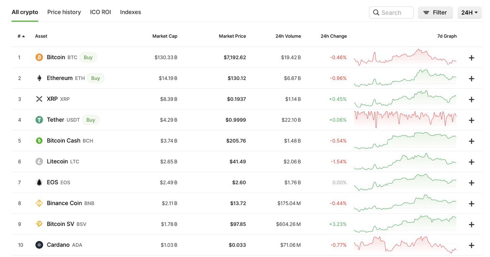Click Bitcoin Cash price $205.76
Viewport: 490px width, 257px height.
point(236,141)
